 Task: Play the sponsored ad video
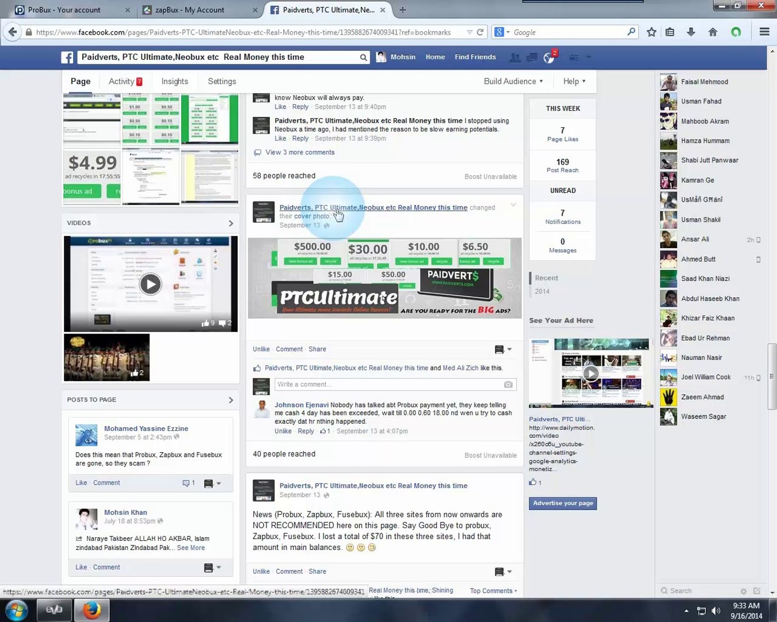[x=591, y=373]
